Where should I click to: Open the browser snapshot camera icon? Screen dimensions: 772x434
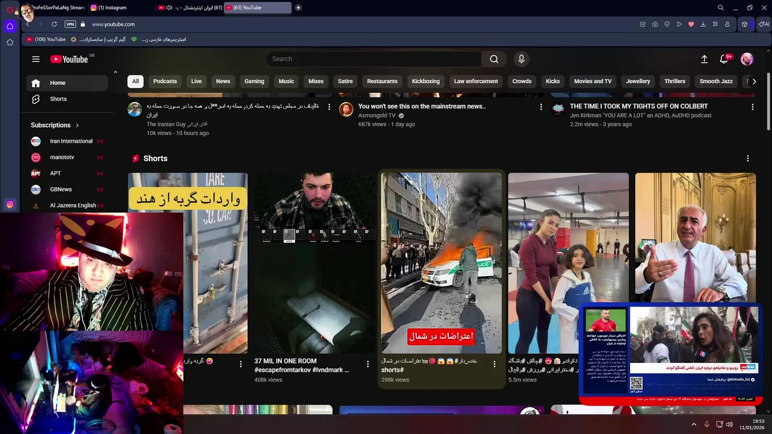(655, 24)
